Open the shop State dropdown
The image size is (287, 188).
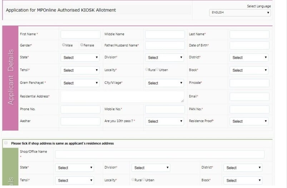74,168
